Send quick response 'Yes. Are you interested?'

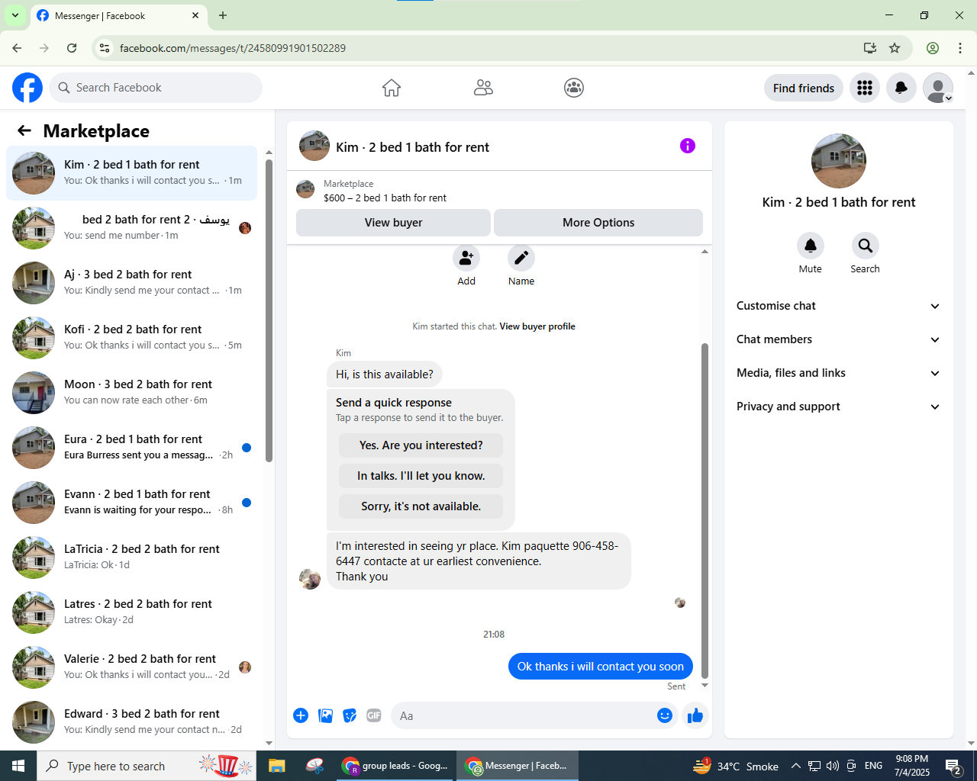[x=421, y=445]
